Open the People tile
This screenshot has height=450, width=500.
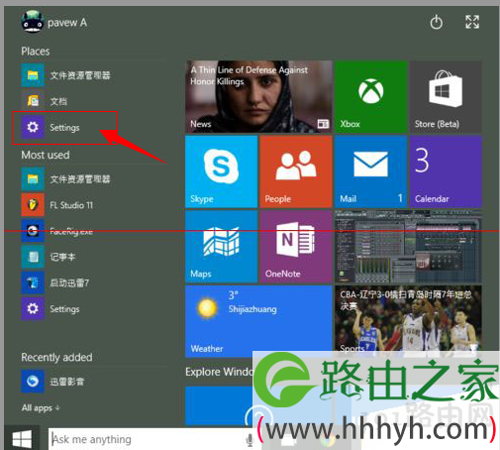[x=296, y=171]
